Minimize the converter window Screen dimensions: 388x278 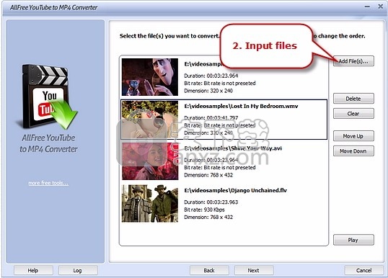coord(368,6)
